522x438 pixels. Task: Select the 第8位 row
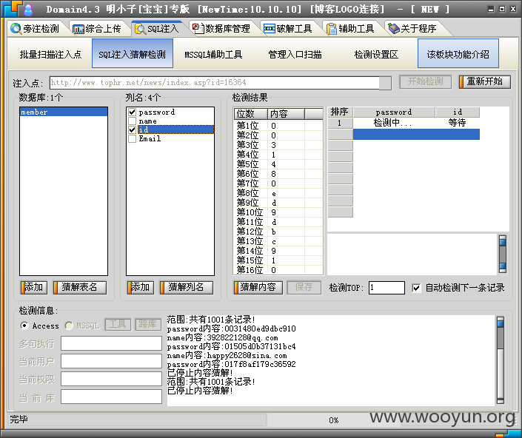point(278,193)
